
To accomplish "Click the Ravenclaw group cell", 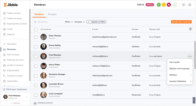I will coord(136,95).
